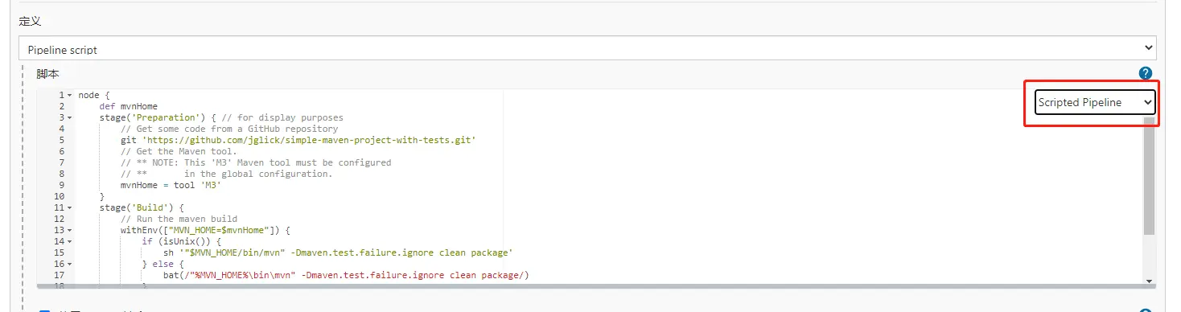Image resolution: width=1181 pixels, height=312 pixels.
Task: Click the editor's vertical scrollbar thumb
Action: [x=1149, y=181]
